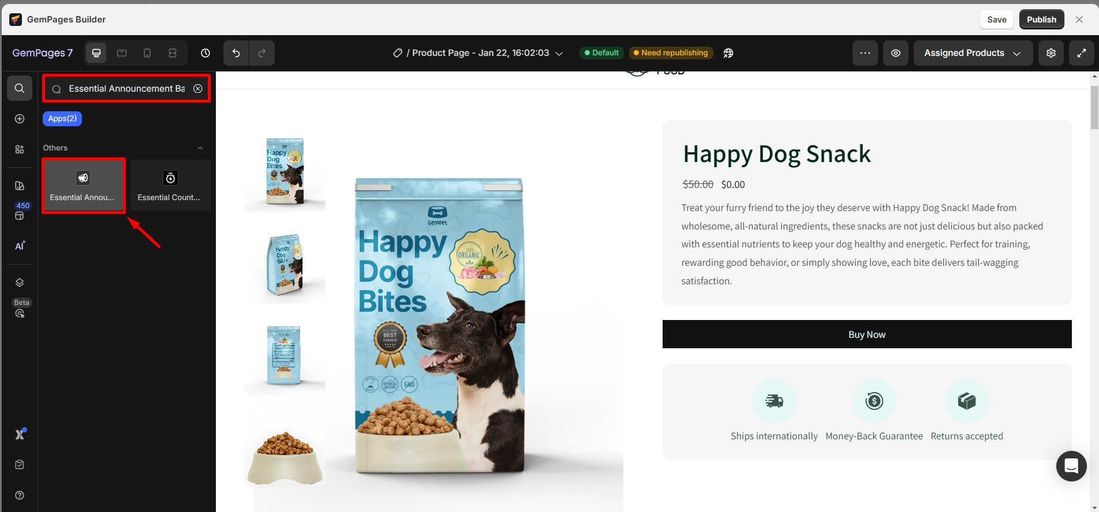Preview page with eye icon
Image resolution: width=1099 pixels, height=512 pixels.
point(895,53)
